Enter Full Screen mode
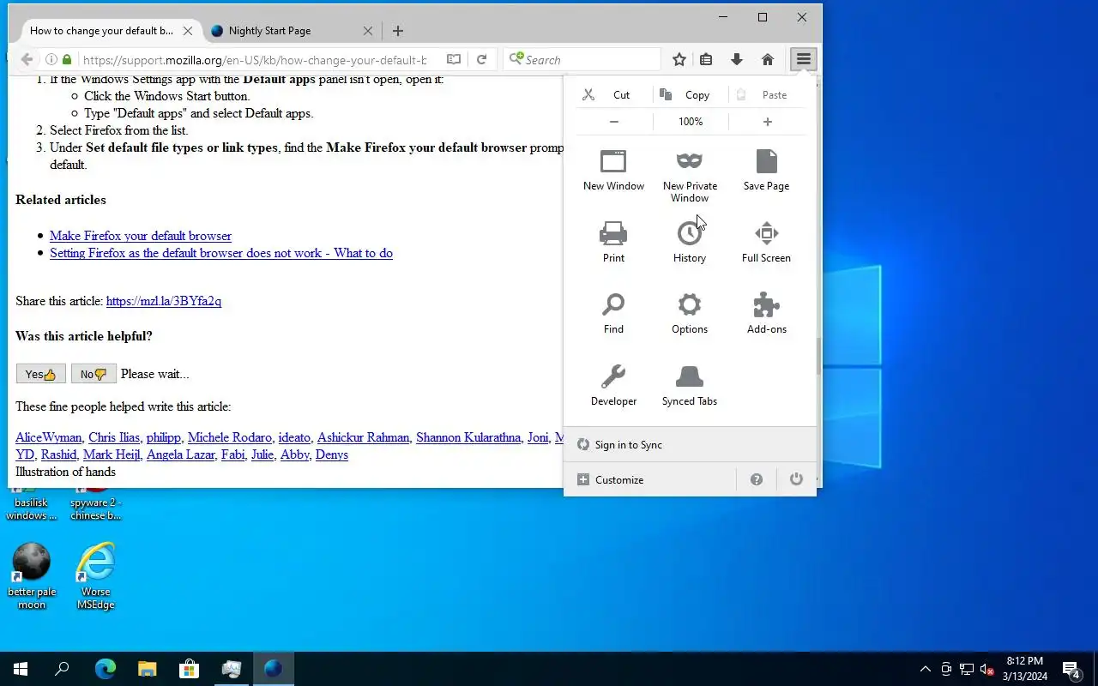The height and width of the screenshot is (686, 1098). (x=766, y=242)
